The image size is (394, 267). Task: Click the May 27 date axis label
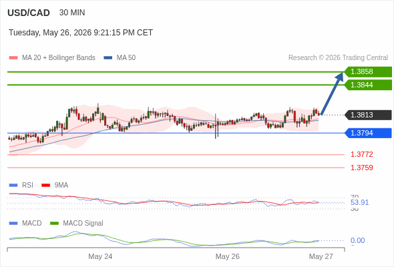321,257
